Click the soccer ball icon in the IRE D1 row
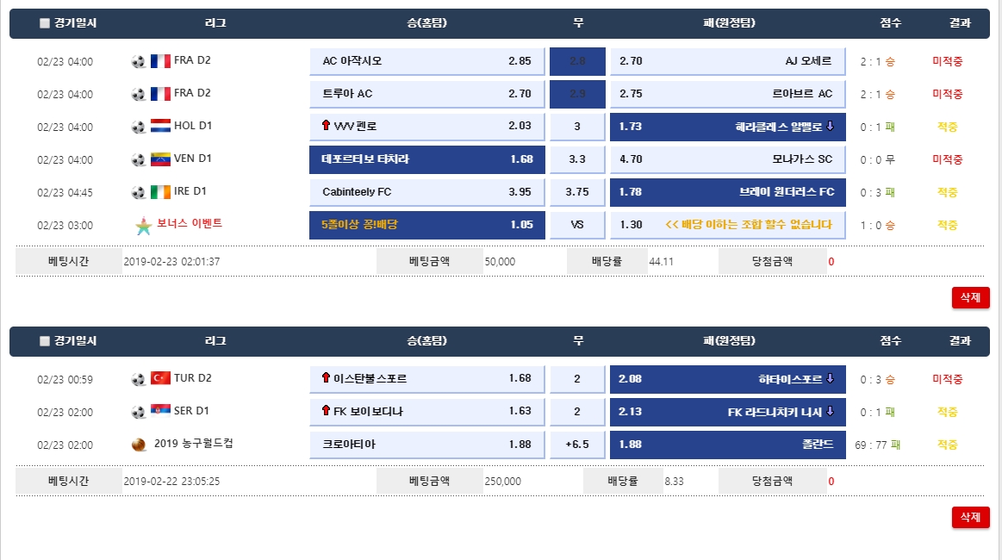The height and width of the screenshot is (560, 1002). coord(138,192)
